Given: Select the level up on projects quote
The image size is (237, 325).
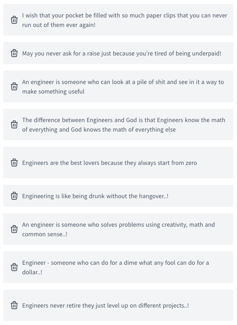Looking at the screenshot, I should [x=105, y=306].
